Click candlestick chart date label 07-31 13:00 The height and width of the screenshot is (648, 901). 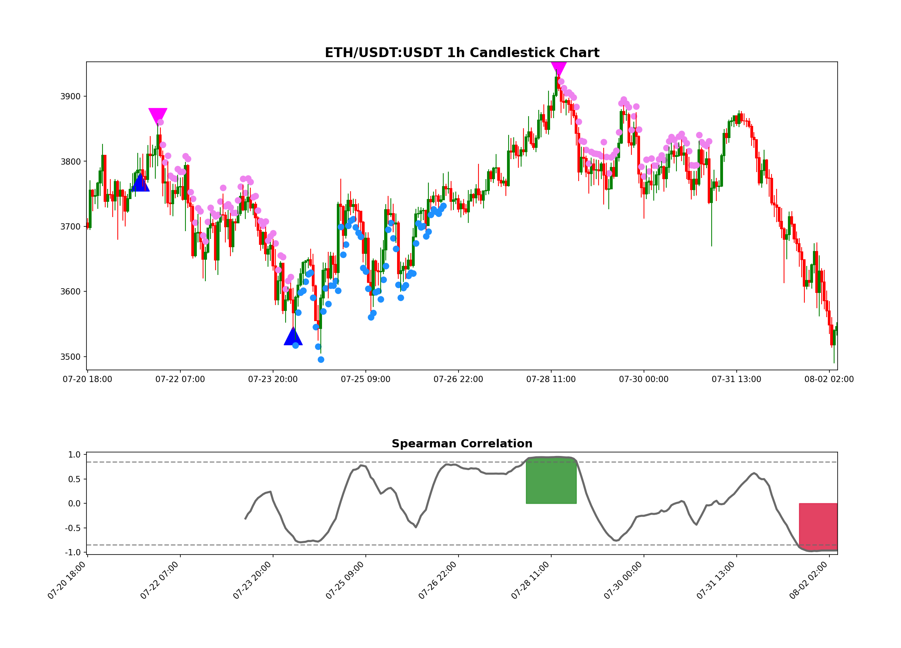click(737, 379)
